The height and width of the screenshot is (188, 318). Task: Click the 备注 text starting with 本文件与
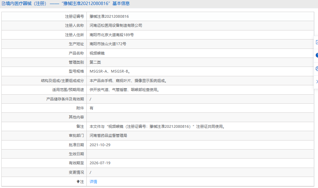click(157, 126)
